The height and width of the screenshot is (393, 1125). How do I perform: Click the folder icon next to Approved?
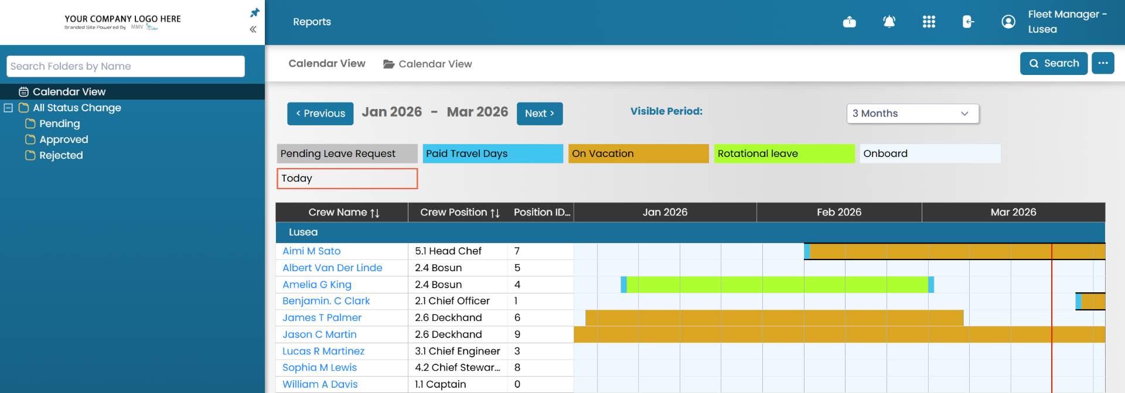pyautogui.click(x=30, y=139)
